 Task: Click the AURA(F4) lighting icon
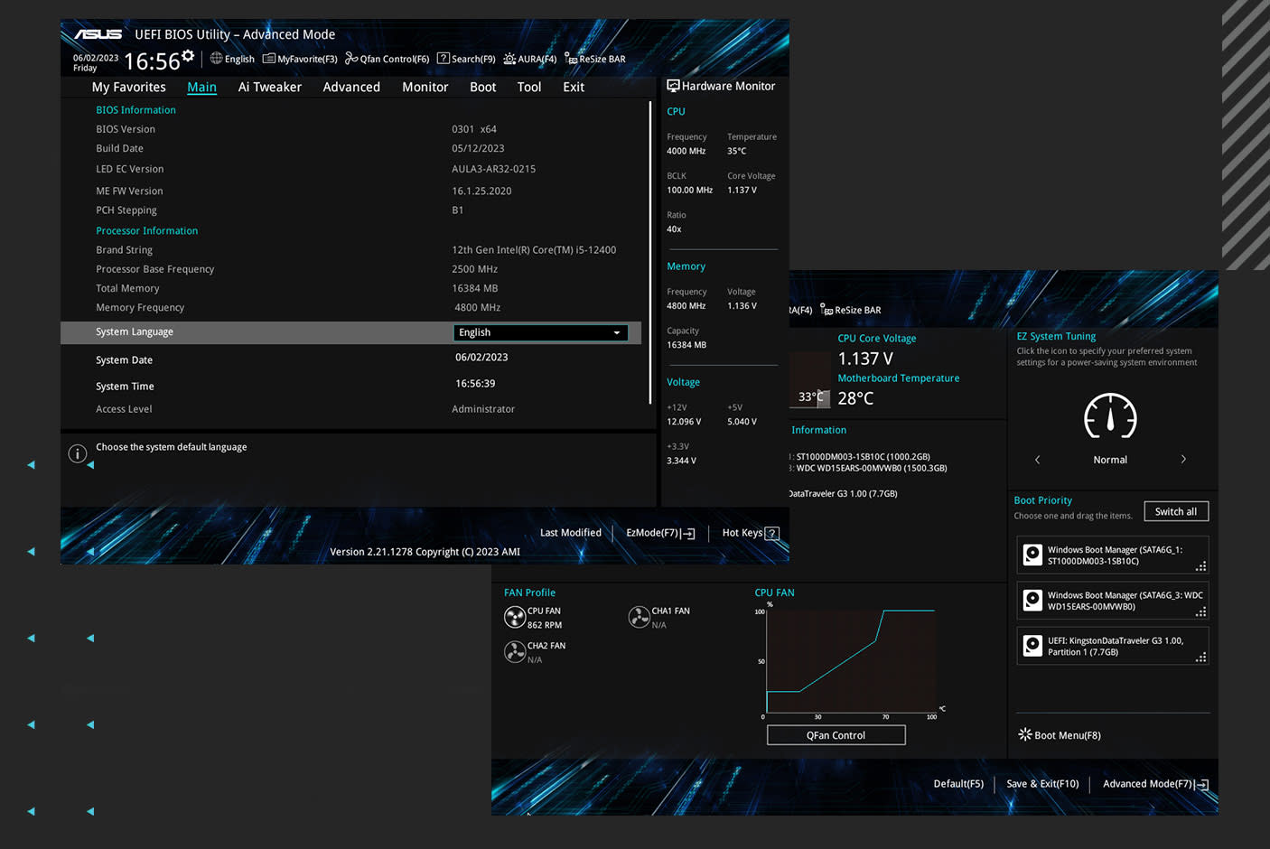[509, 59]
